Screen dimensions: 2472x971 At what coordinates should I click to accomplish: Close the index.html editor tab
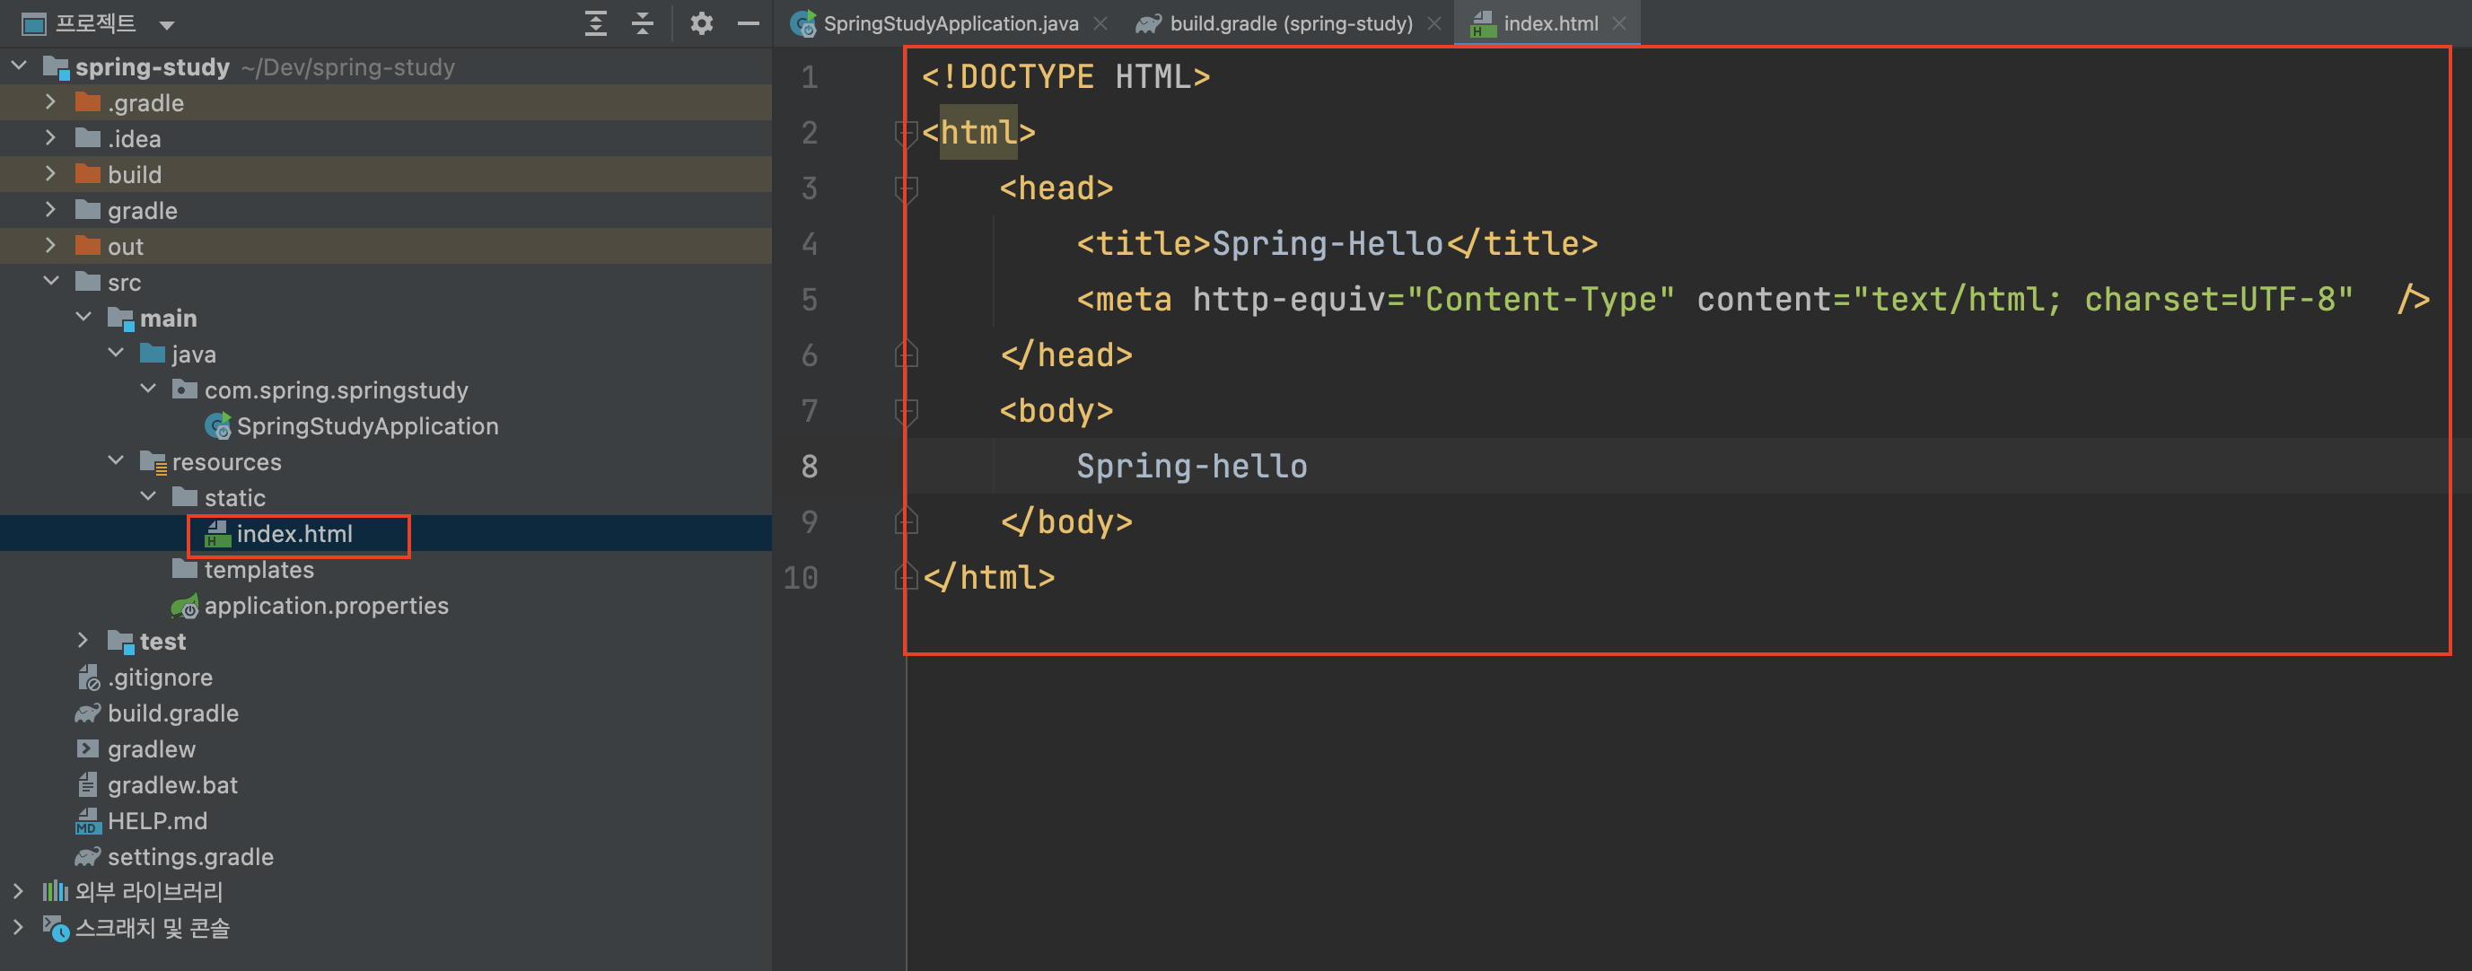(1620, 24)
